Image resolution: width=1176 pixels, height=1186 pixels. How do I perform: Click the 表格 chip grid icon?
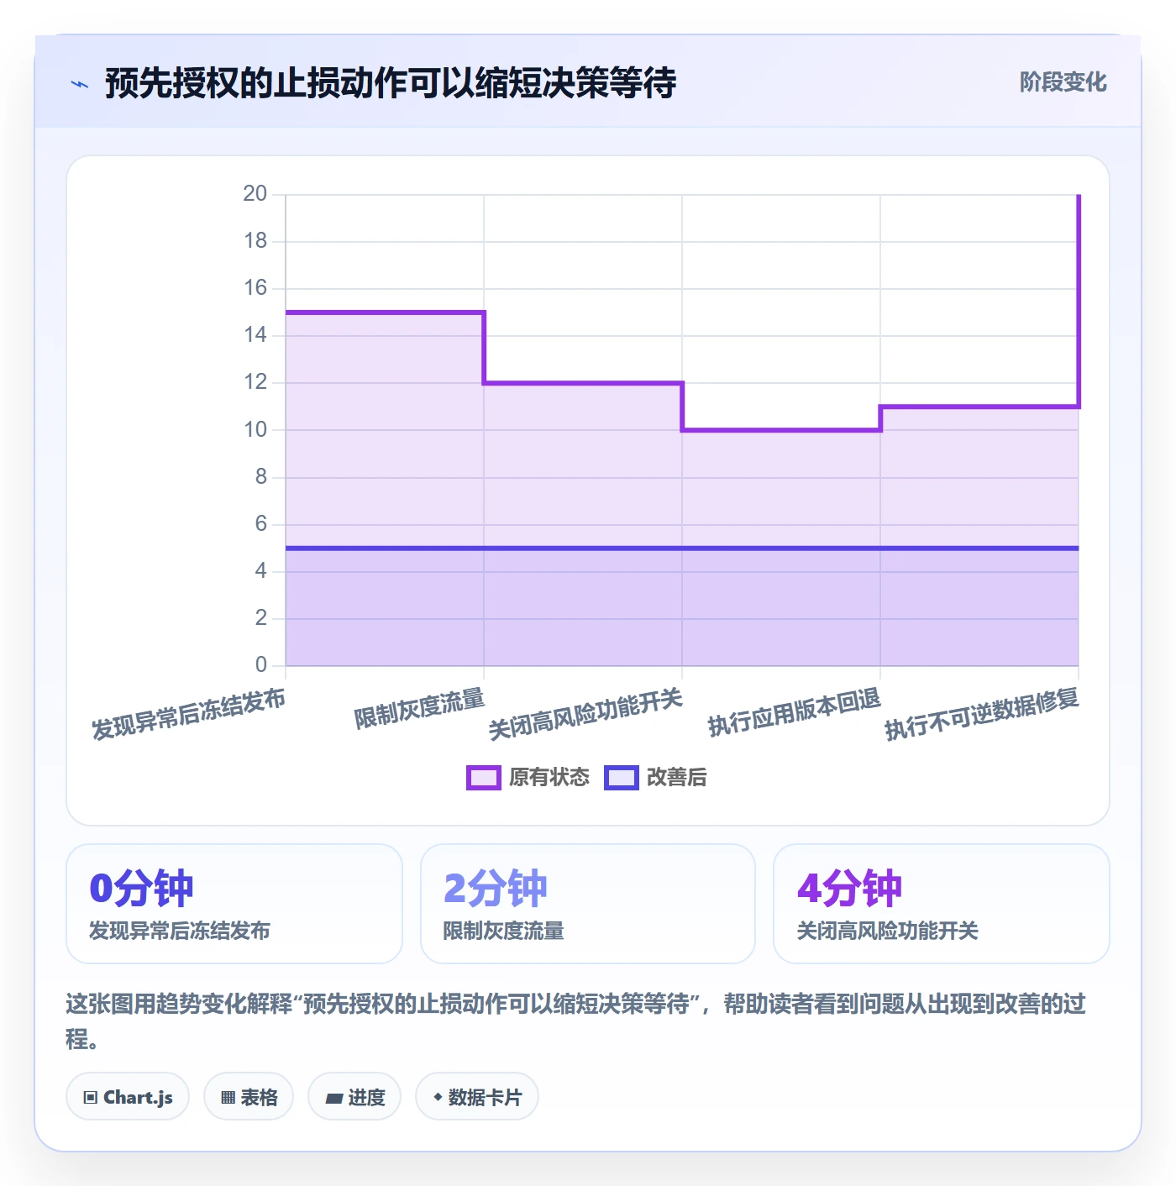coord(228,1098)
